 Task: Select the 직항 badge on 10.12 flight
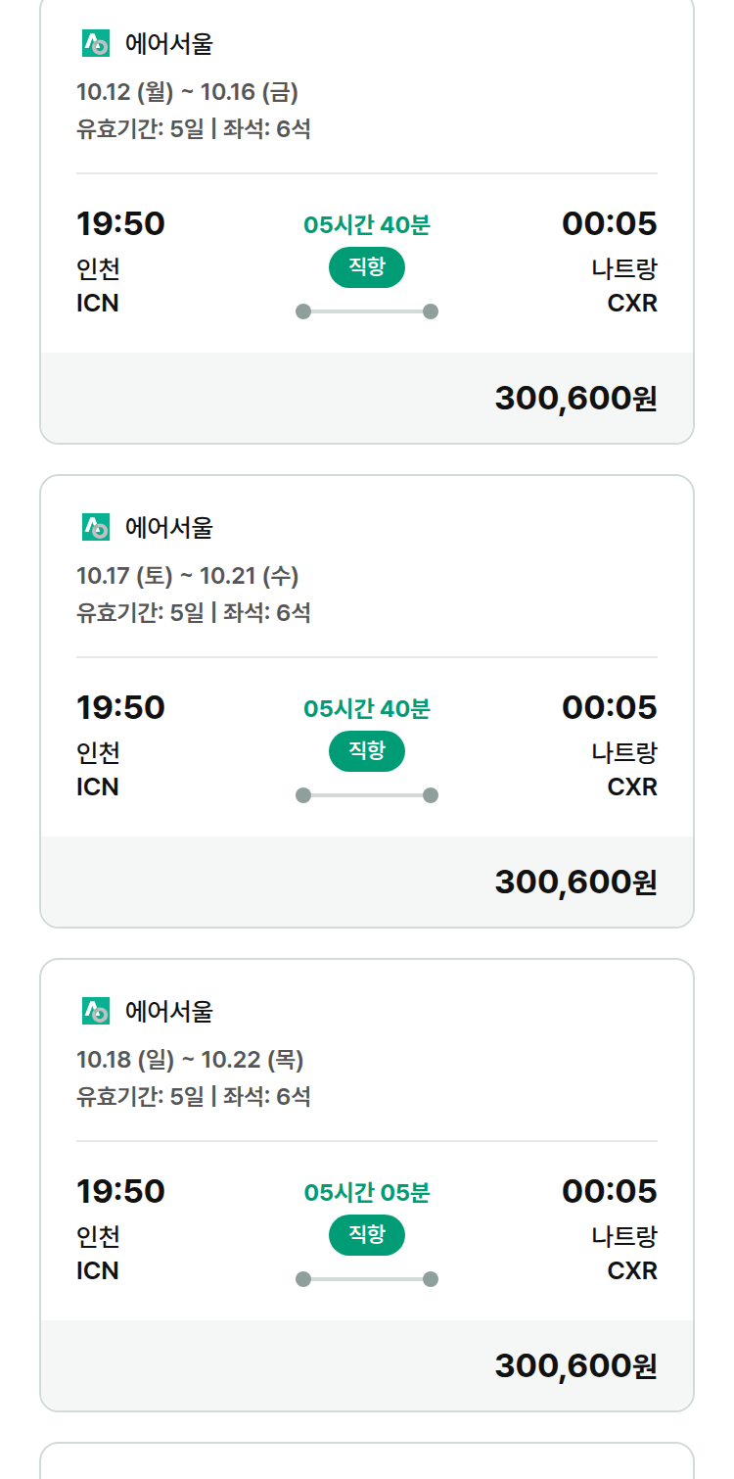click(367, 267)
